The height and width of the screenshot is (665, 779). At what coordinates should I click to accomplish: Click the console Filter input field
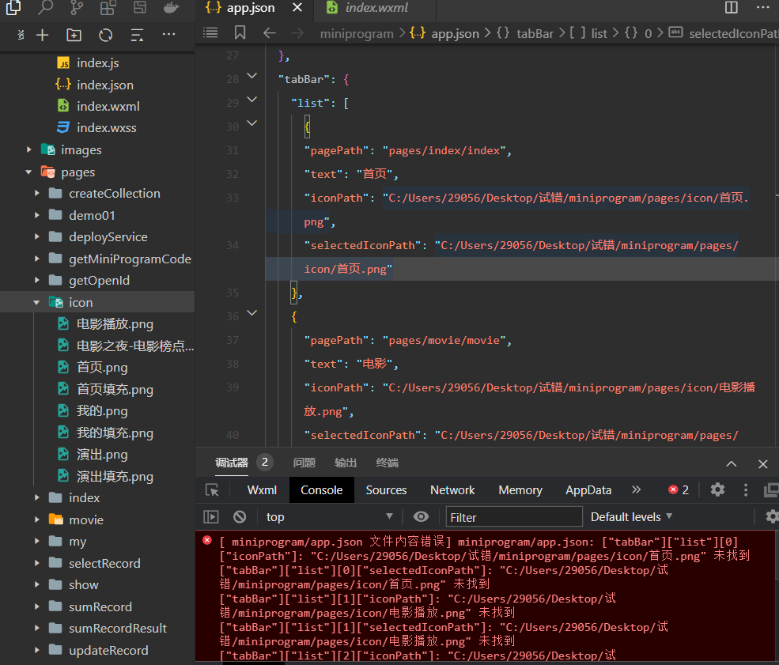point(514,517)
